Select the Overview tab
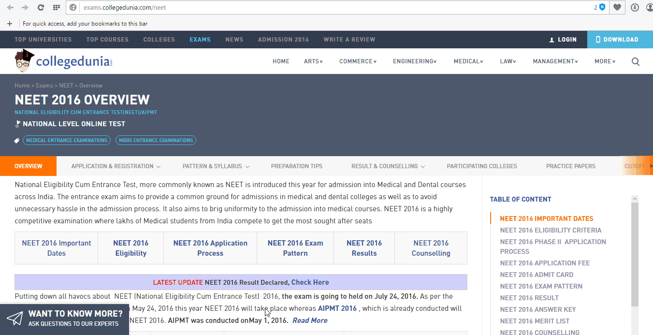This screenshot has height=335, width=653. coord(28,166)
